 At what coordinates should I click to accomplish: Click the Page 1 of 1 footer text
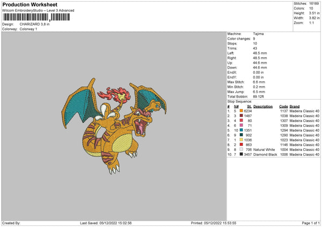click(311, 223)
